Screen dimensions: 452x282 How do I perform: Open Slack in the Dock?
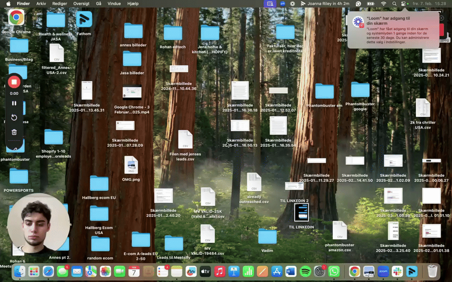(397, 271)
